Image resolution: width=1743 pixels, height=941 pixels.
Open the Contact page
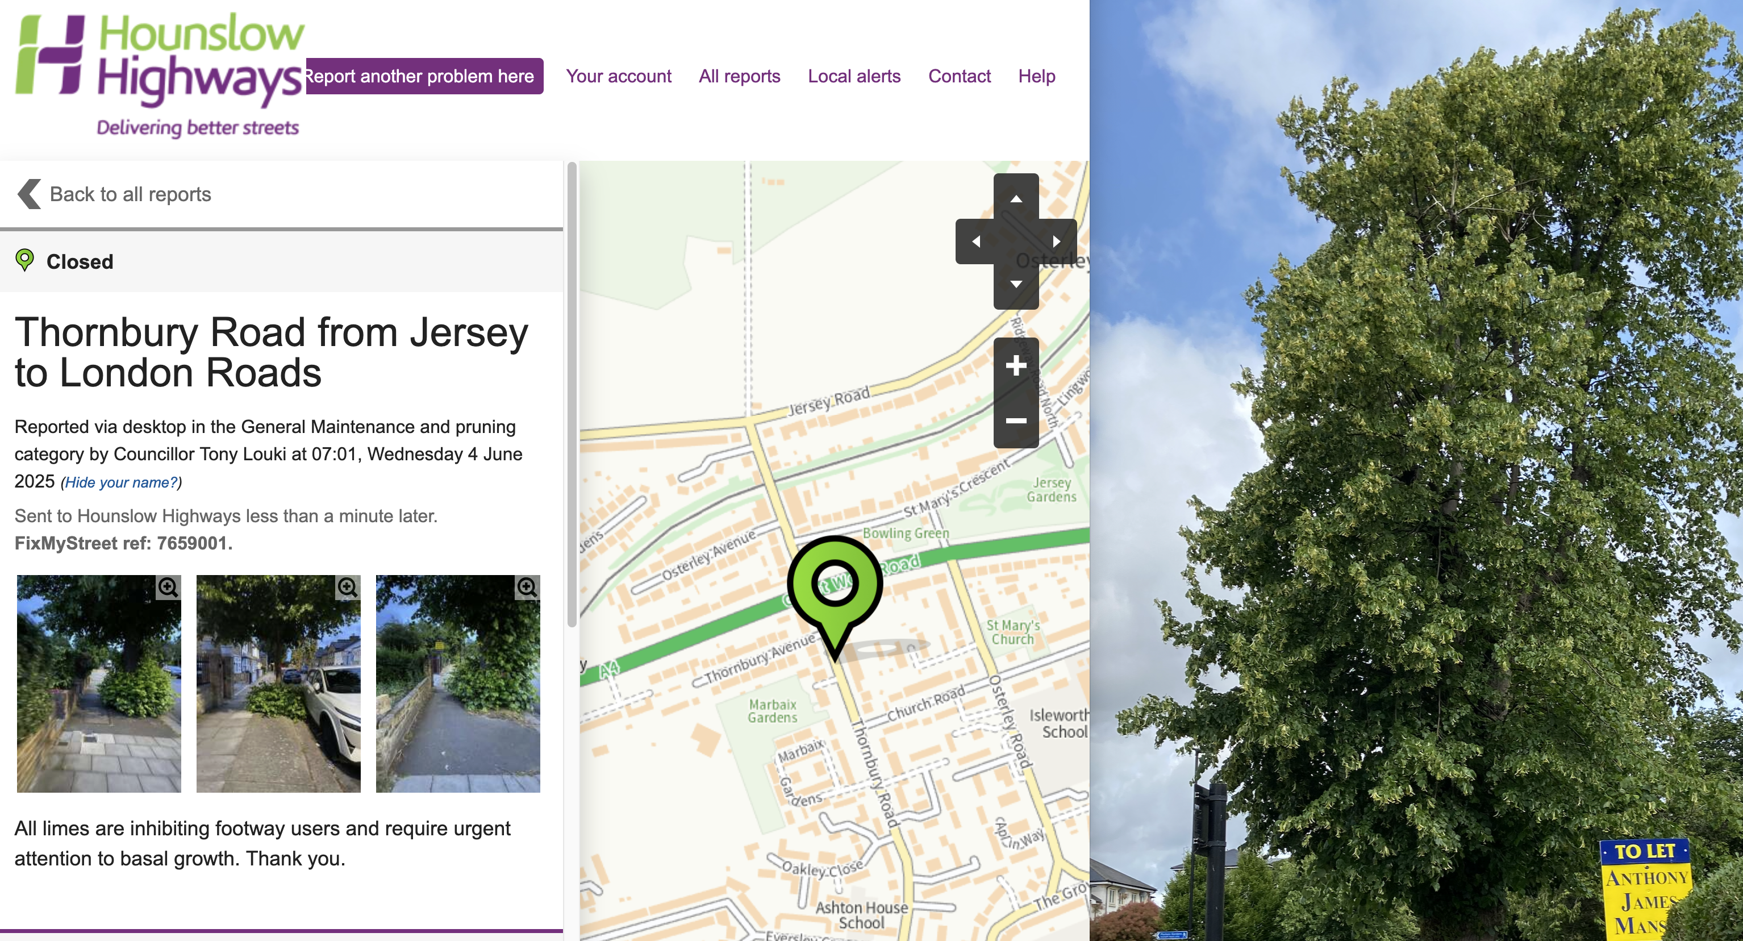point(959,76)
